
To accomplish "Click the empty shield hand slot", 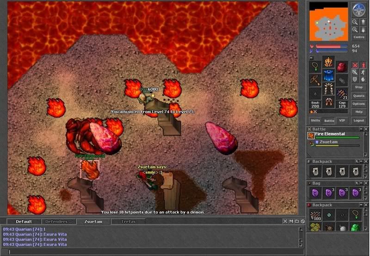I will tap(342, 80).
